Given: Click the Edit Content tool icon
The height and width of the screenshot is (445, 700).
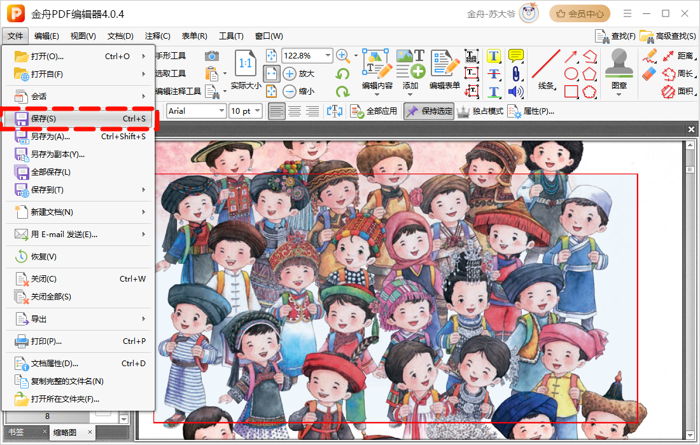Looking at the screenshot, I should tap(377, 64).
